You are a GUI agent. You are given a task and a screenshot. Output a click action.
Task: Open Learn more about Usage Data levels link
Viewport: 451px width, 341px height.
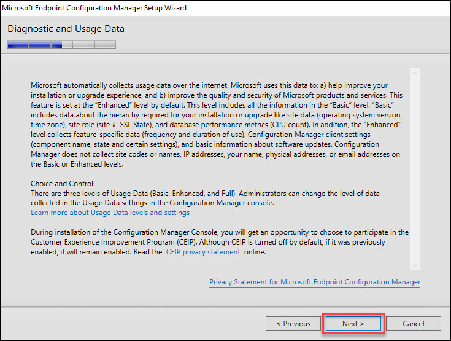[110, 213]
